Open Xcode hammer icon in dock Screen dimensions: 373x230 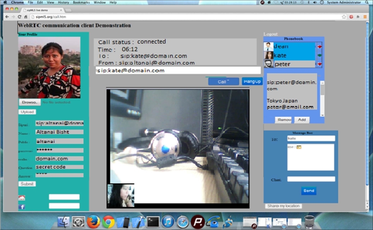tap(138, 222)
